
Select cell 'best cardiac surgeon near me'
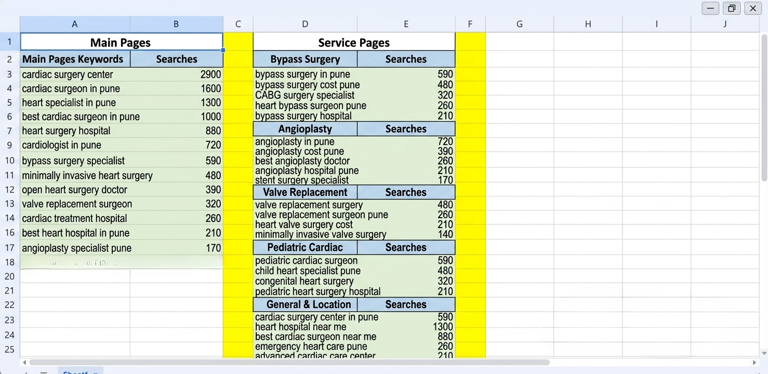315,337
